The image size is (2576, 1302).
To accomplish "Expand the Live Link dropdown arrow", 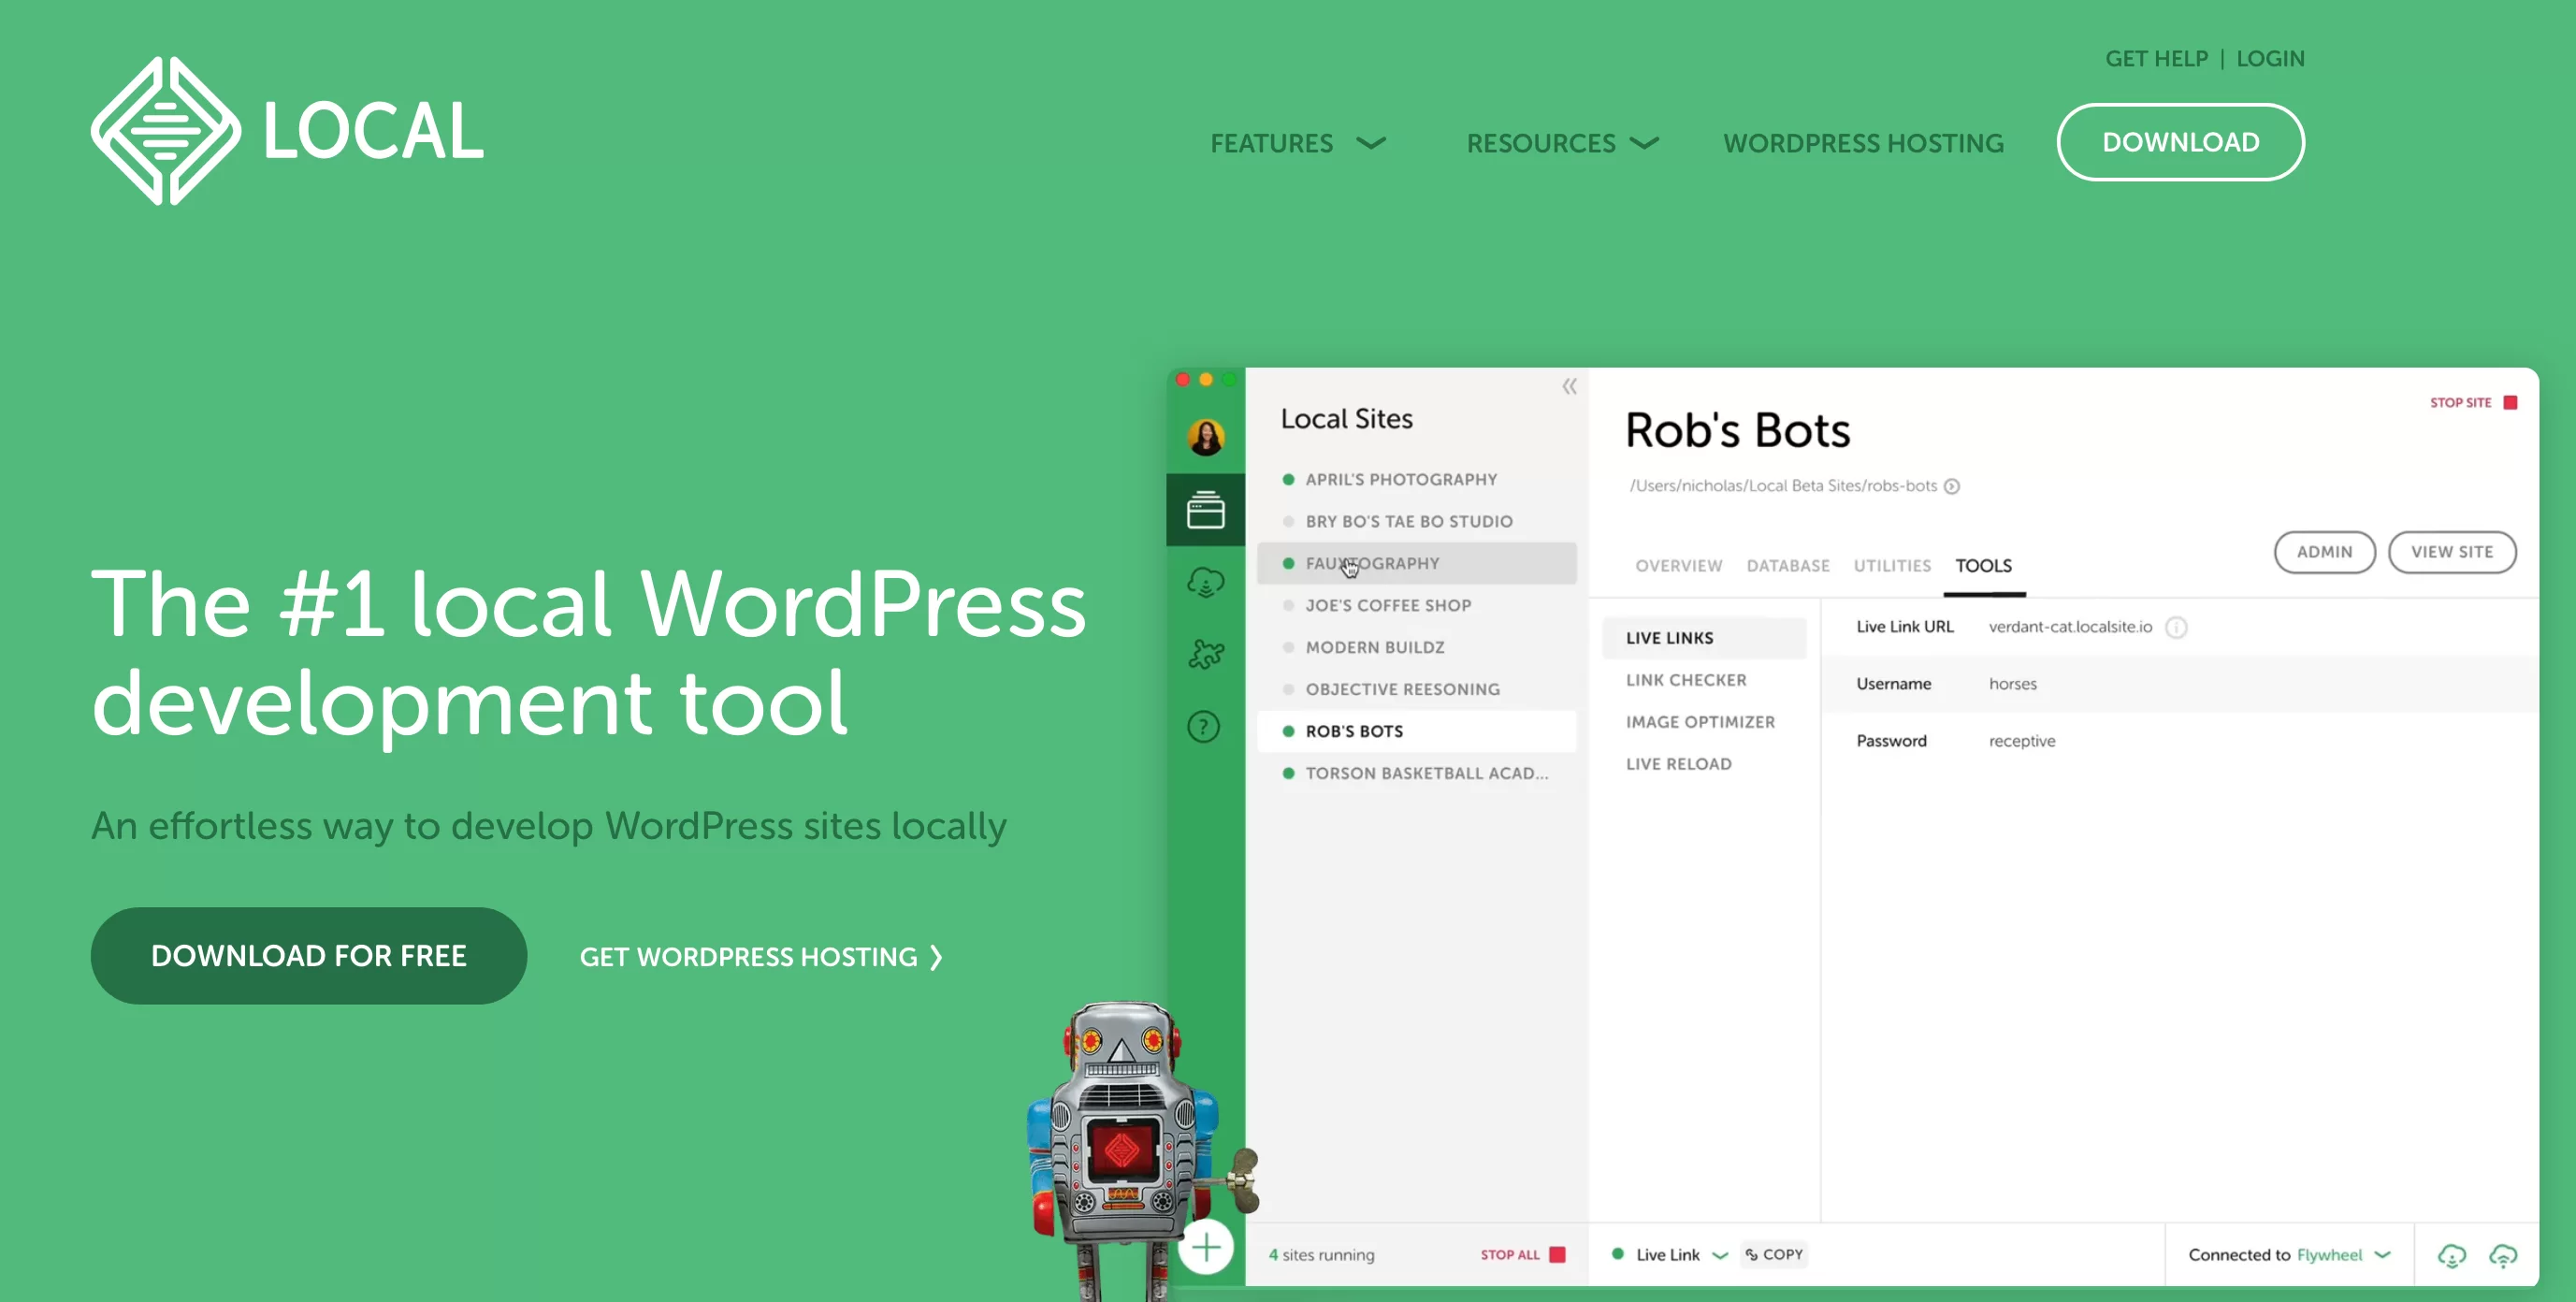I will pos(1719,1254).
